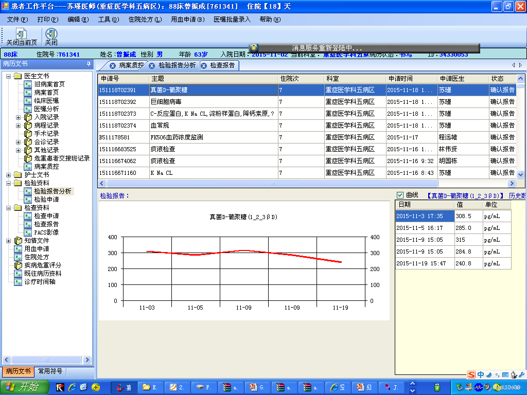Click the 关闭当前页 toolbar icon
527x395 pixels.
(x=21, y=35)
